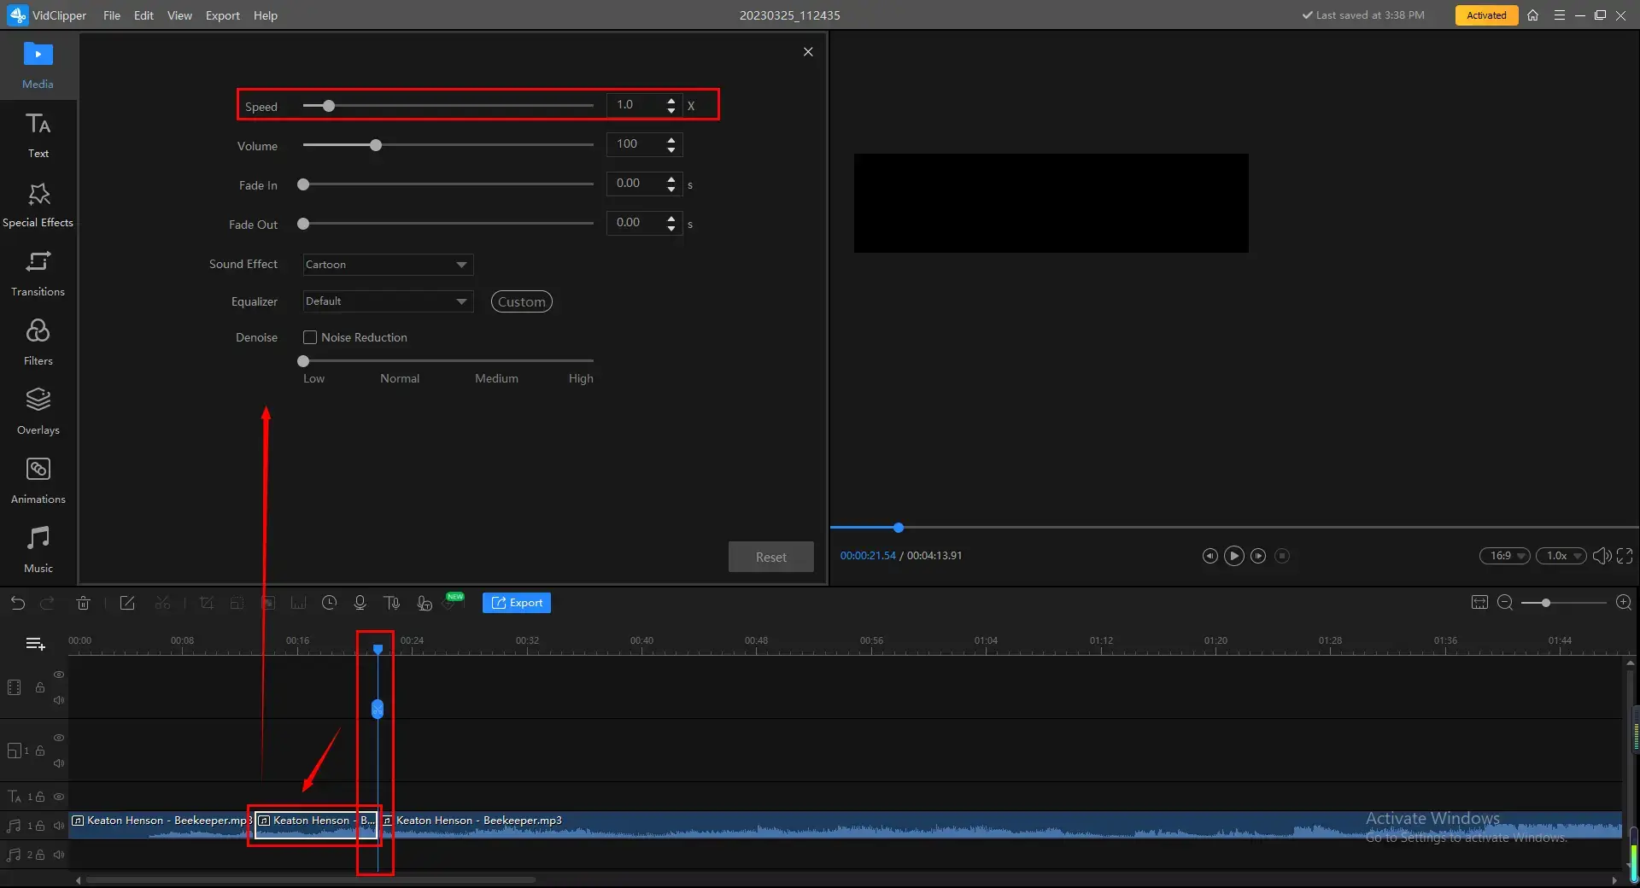Image resolution: width=1640 pixels, height=888 pixels.
Task: Toggle visibility eye on the text track
Action: coord(59,797)
